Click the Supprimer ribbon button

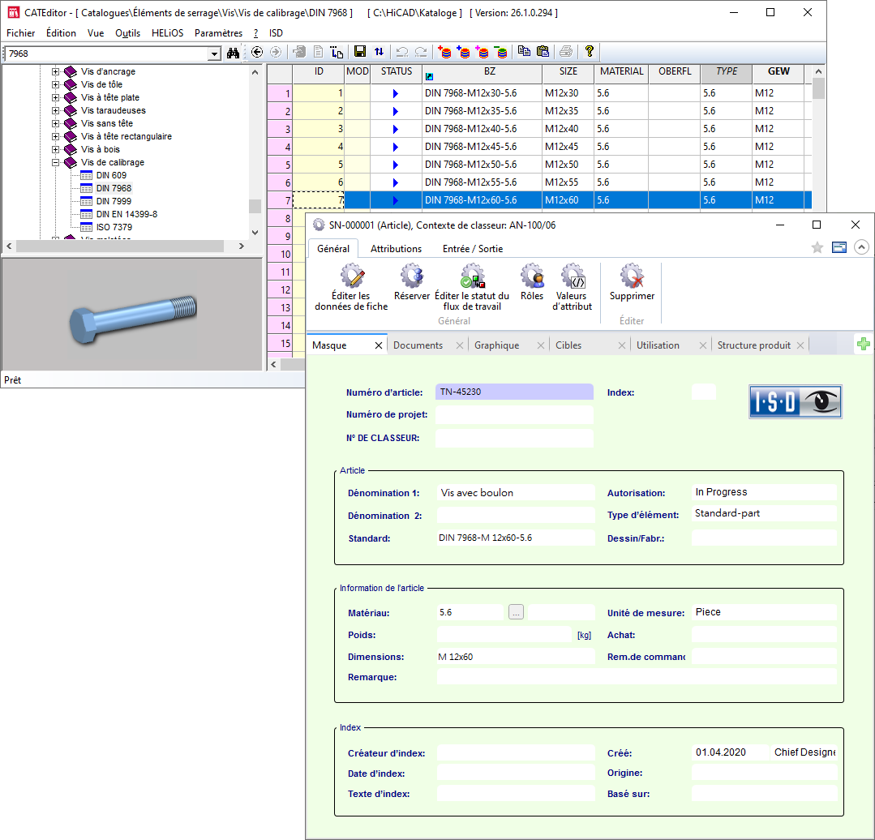point(632,282)
